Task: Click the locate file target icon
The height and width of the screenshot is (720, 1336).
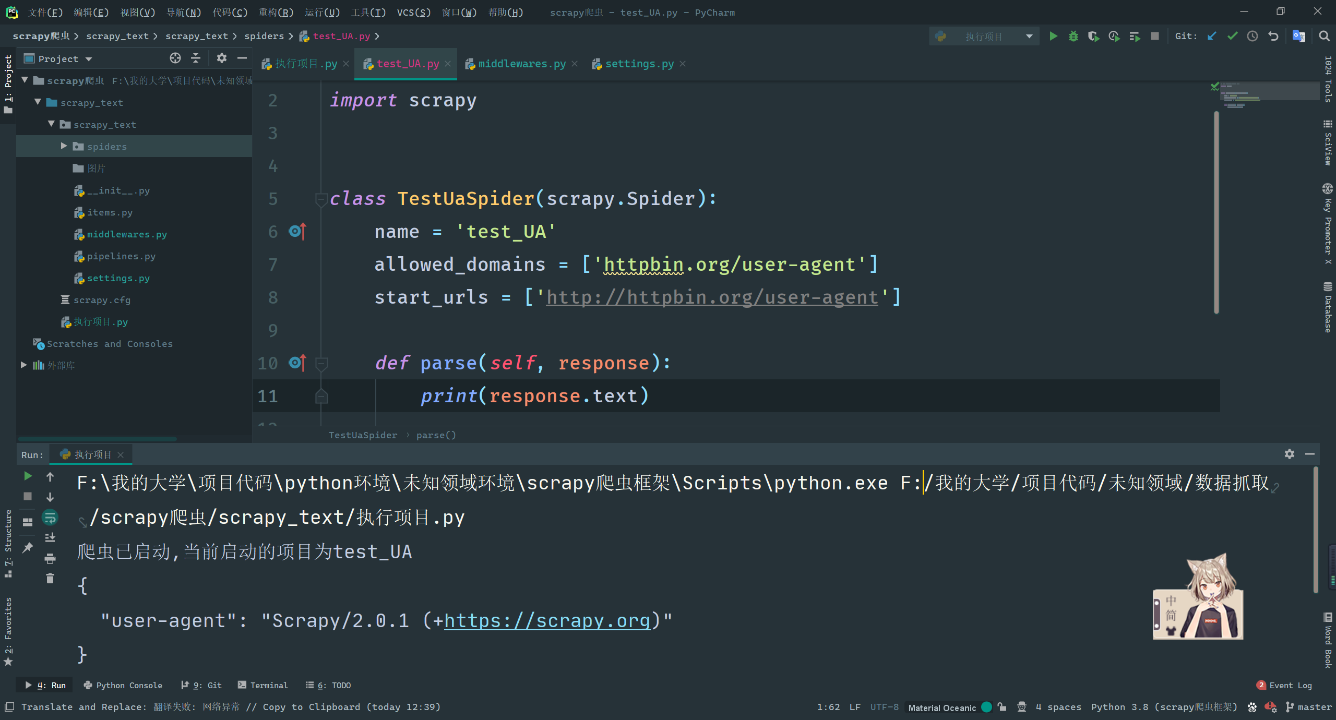Action: 175,58
